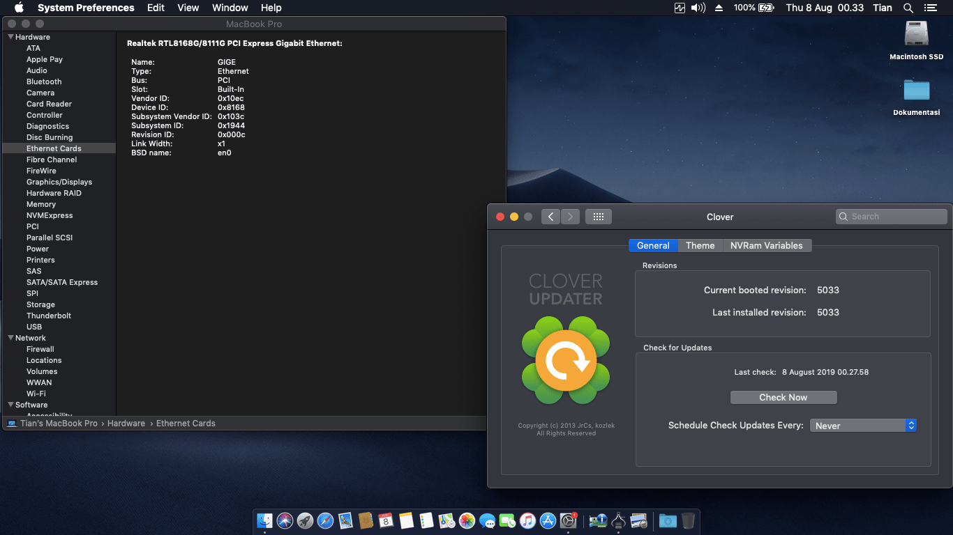This screenshot has width=953, height=535.
Task: Click the date and time in menu bar
Action: (x=825, y=8)
